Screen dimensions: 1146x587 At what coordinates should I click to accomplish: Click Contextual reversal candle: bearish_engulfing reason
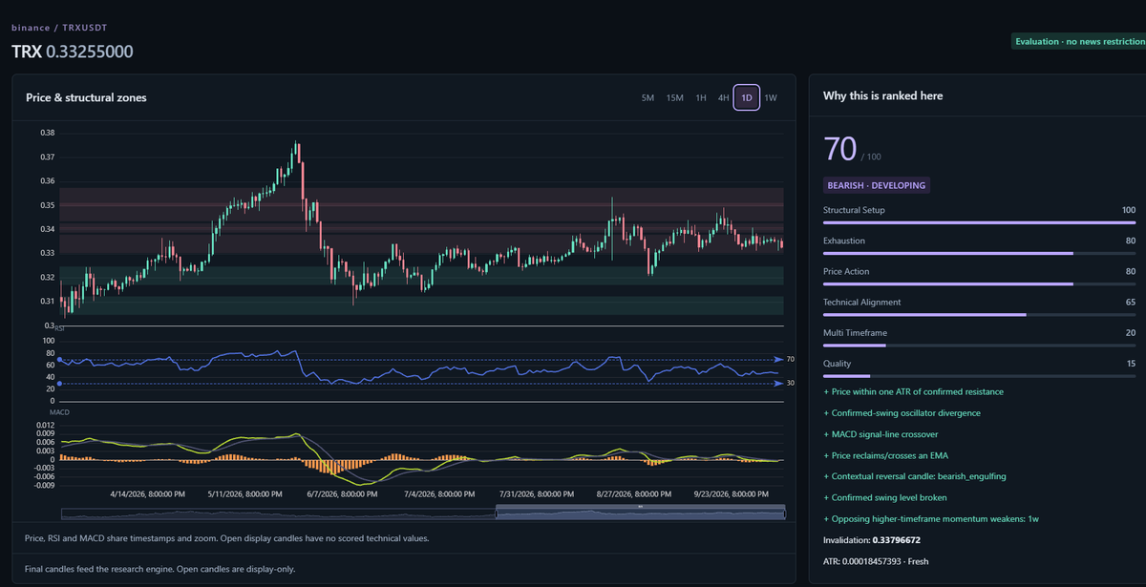coord(915,475)
